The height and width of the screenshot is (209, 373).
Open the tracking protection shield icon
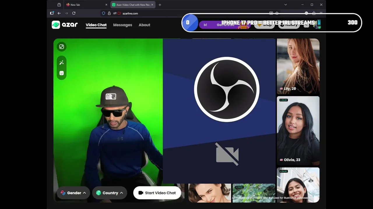pos(103,13)
